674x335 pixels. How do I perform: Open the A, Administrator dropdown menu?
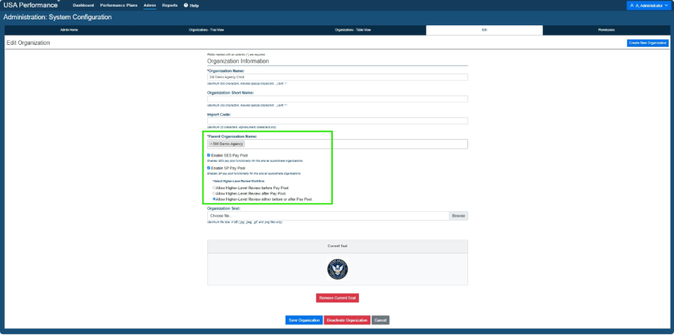pos(649,5)
